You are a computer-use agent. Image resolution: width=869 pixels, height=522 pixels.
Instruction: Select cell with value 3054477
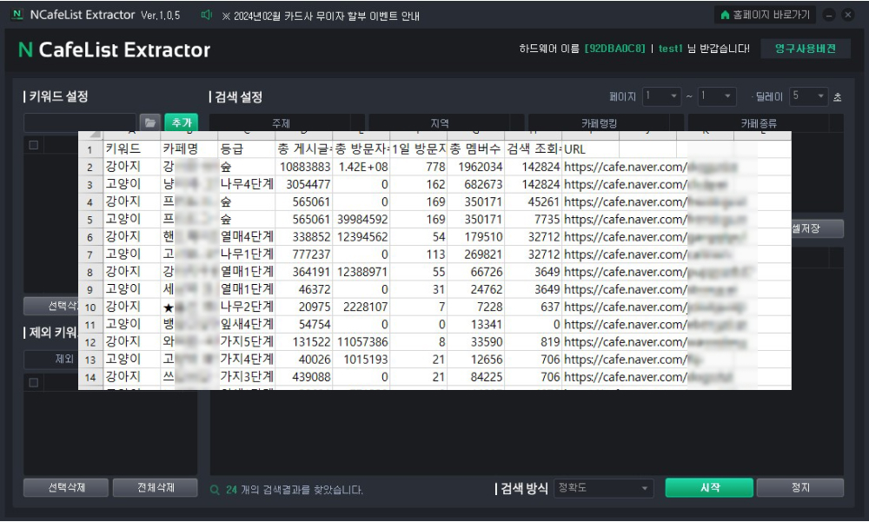(x=303, y=184)
